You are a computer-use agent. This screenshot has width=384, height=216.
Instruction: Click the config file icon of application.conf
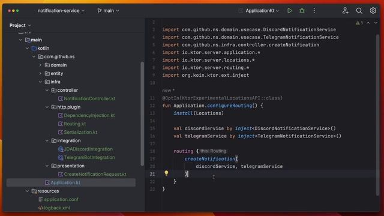coord(41,200)
